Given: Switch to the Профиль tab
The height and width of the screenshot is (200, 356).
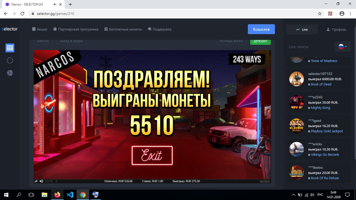Looking at the screenshot, I should (336, 29).
